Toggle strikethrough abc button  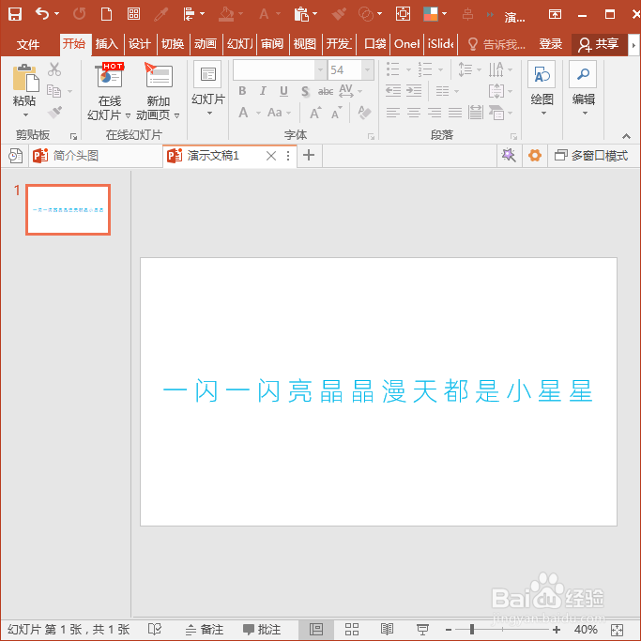click(x=326, y=91)
